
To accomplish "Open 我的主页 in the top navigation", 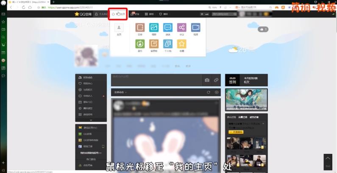I will tap(118, 14).
